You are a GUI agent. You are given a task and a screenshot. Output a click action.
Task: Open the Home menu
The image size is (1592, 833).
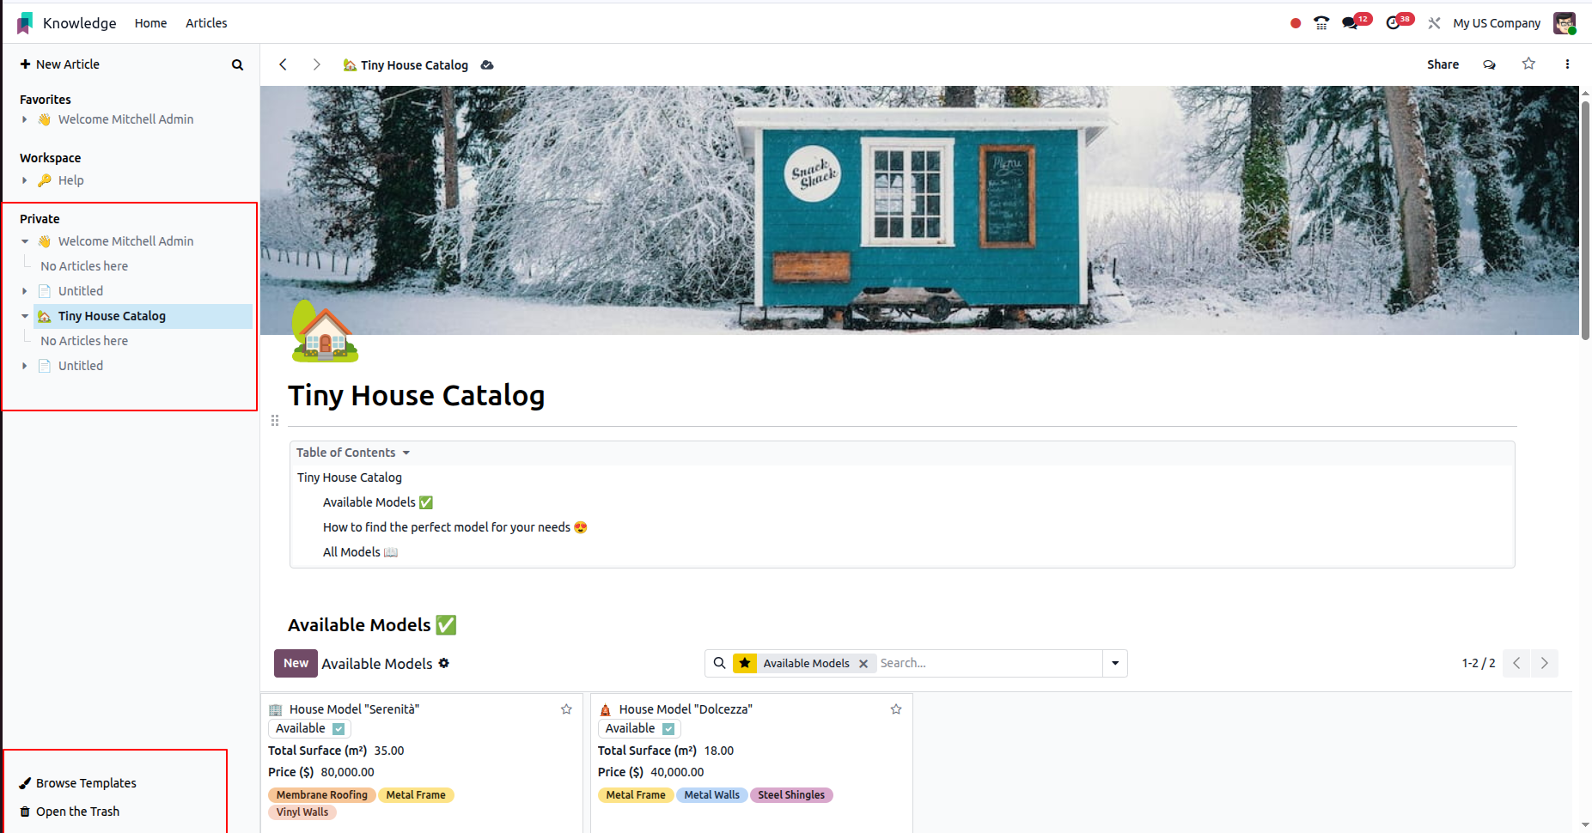point(150,23)
